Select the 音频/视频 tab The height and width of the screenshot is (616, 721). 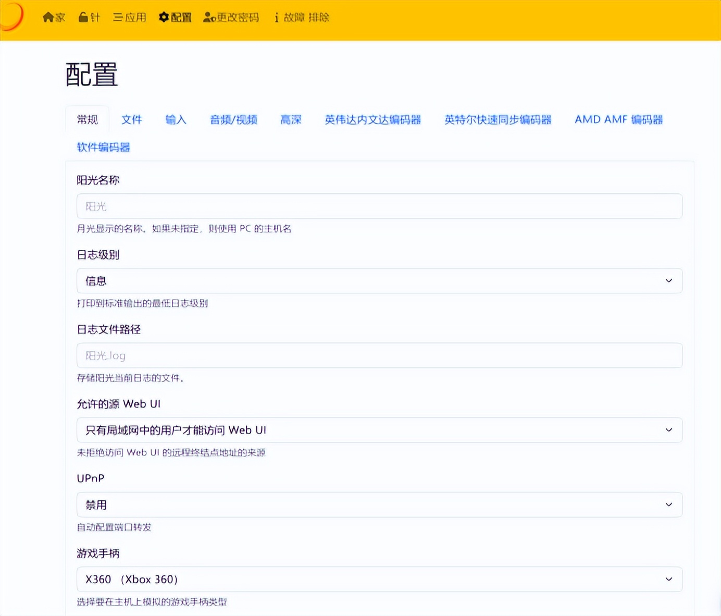tap(233, 119)
